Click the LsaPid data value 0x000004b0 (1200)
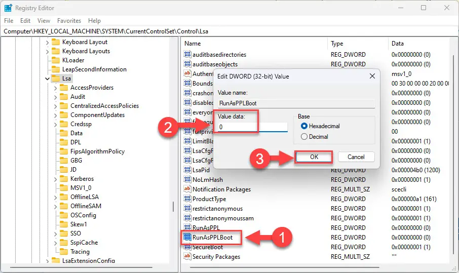Image resolution: width=459 pixels, height=273 pixels. pyautogui.click(x=415, y=170)
